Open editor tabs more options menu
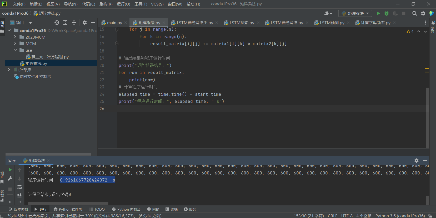Image resolution: width=436 pixels, height=218 pixels. click(425, 23)
